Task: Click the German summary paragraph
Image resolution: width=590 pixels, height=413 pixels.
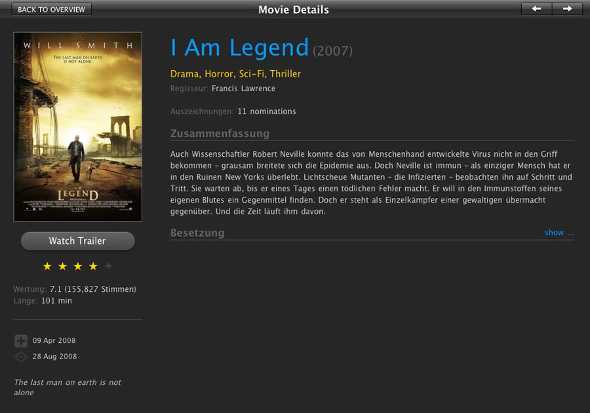Action: (x=371, y=183)
